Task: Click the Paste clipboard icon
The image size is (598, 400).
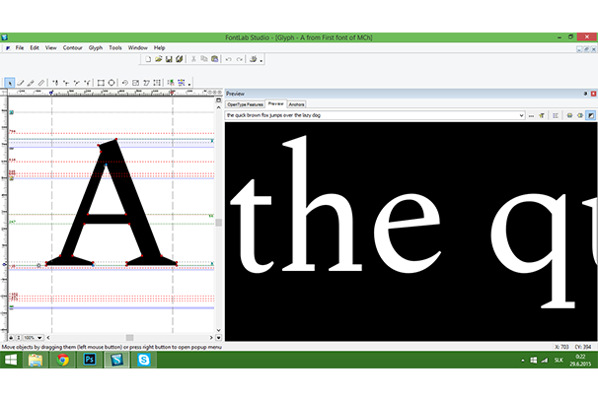Action: click(213, 59)
